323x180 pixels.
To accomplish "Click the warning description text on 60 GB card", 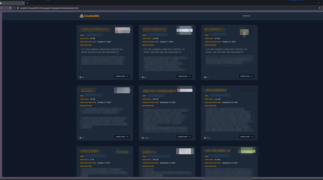I will point(102,51).
